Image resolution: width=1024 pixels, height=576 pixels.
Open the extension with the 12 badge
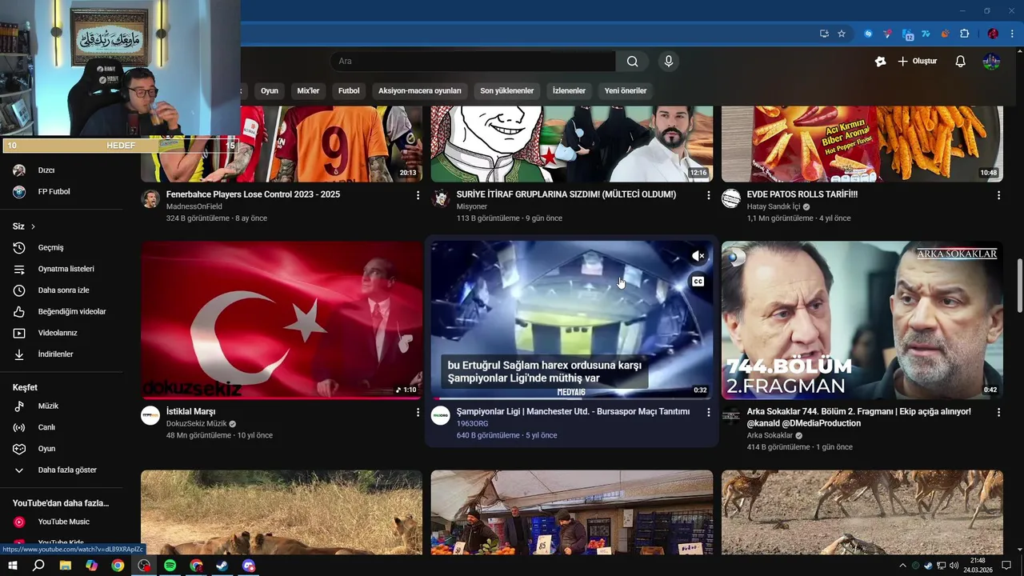[907, 34]
